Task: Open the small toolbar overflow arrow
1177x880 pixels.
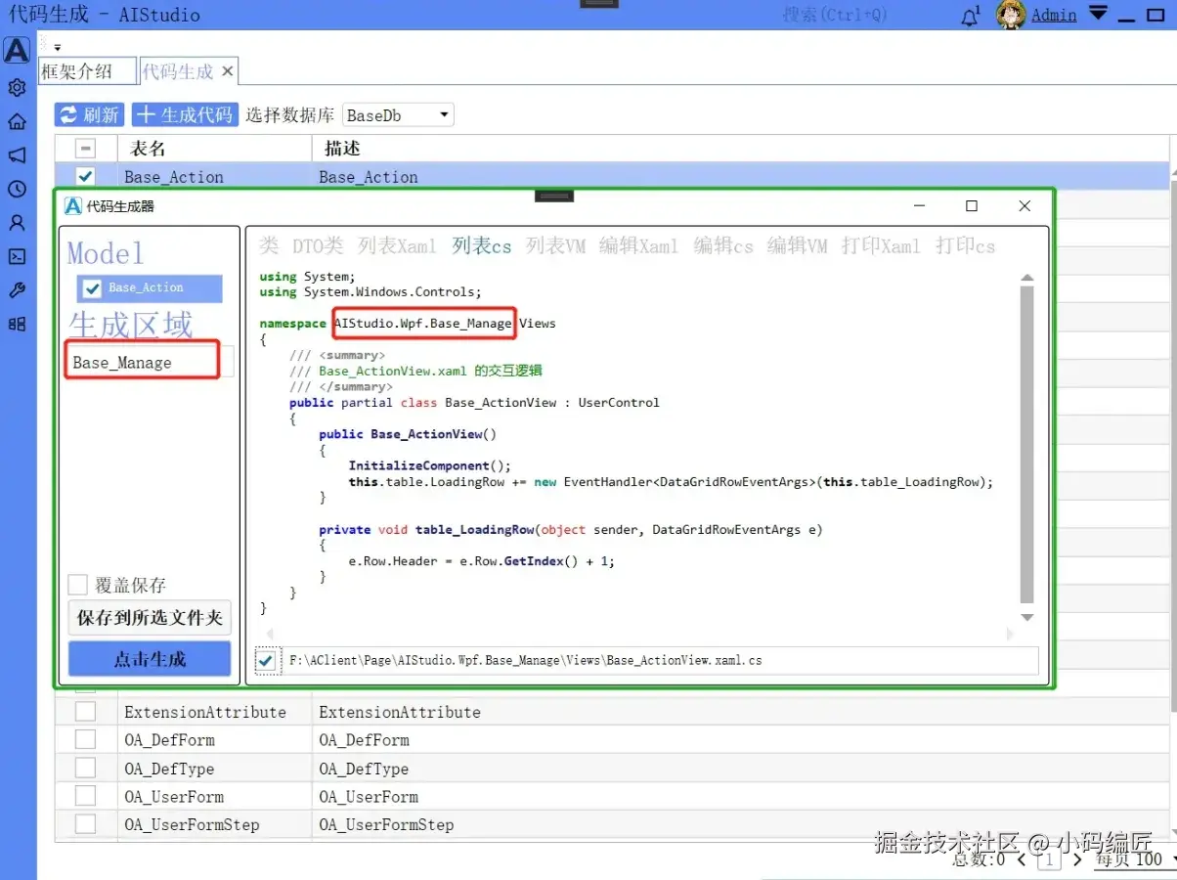Action: point(57,47)
